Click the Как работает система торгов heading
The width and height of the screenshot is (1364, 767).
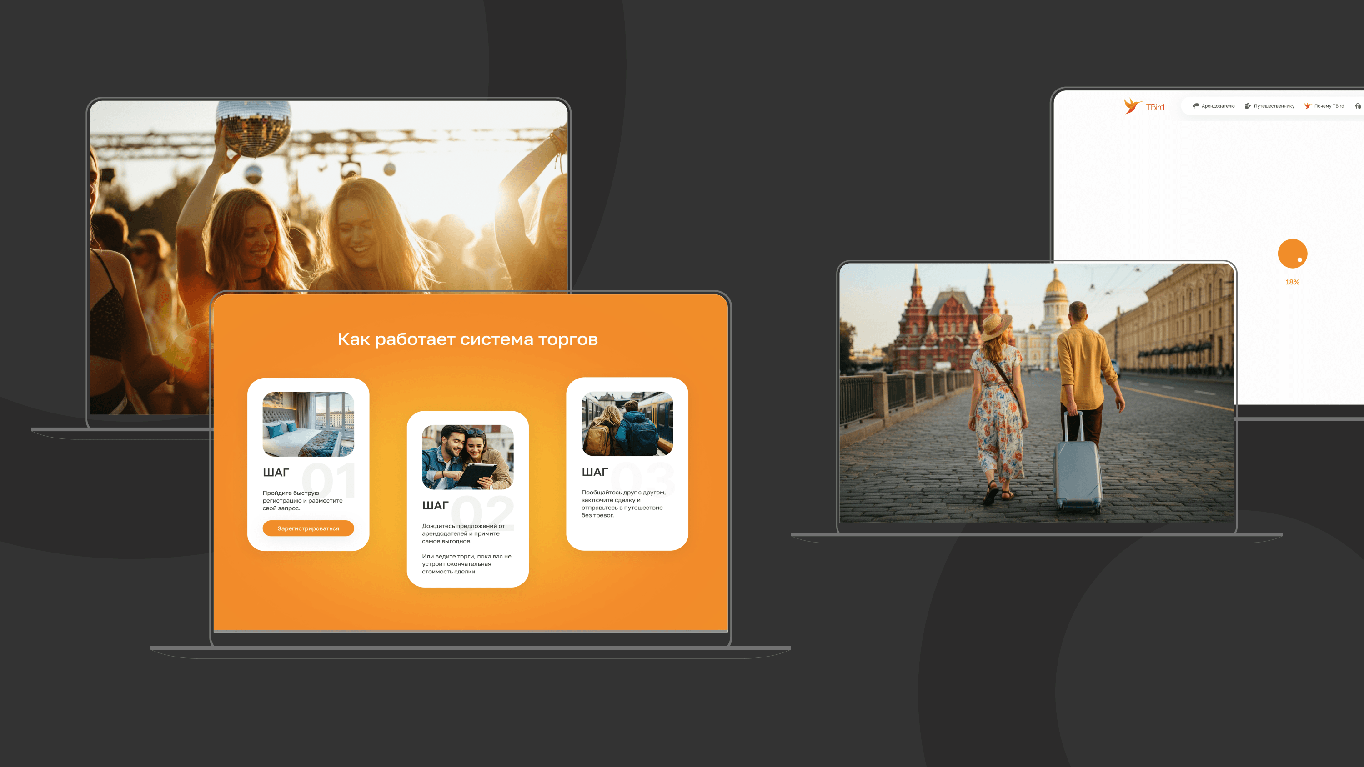pyautogui.click(x=467, y=339)
